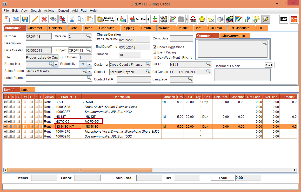The image size is (301, 192).
Task: Click the red X delete icon
Action: coord(44,19)
